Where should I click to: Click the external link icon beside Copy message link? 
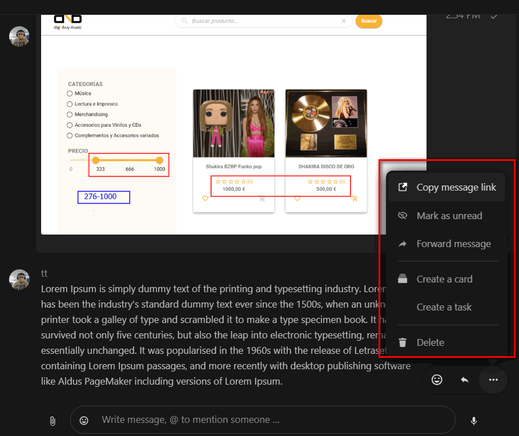pyautogui.click(x=403, y=187)
